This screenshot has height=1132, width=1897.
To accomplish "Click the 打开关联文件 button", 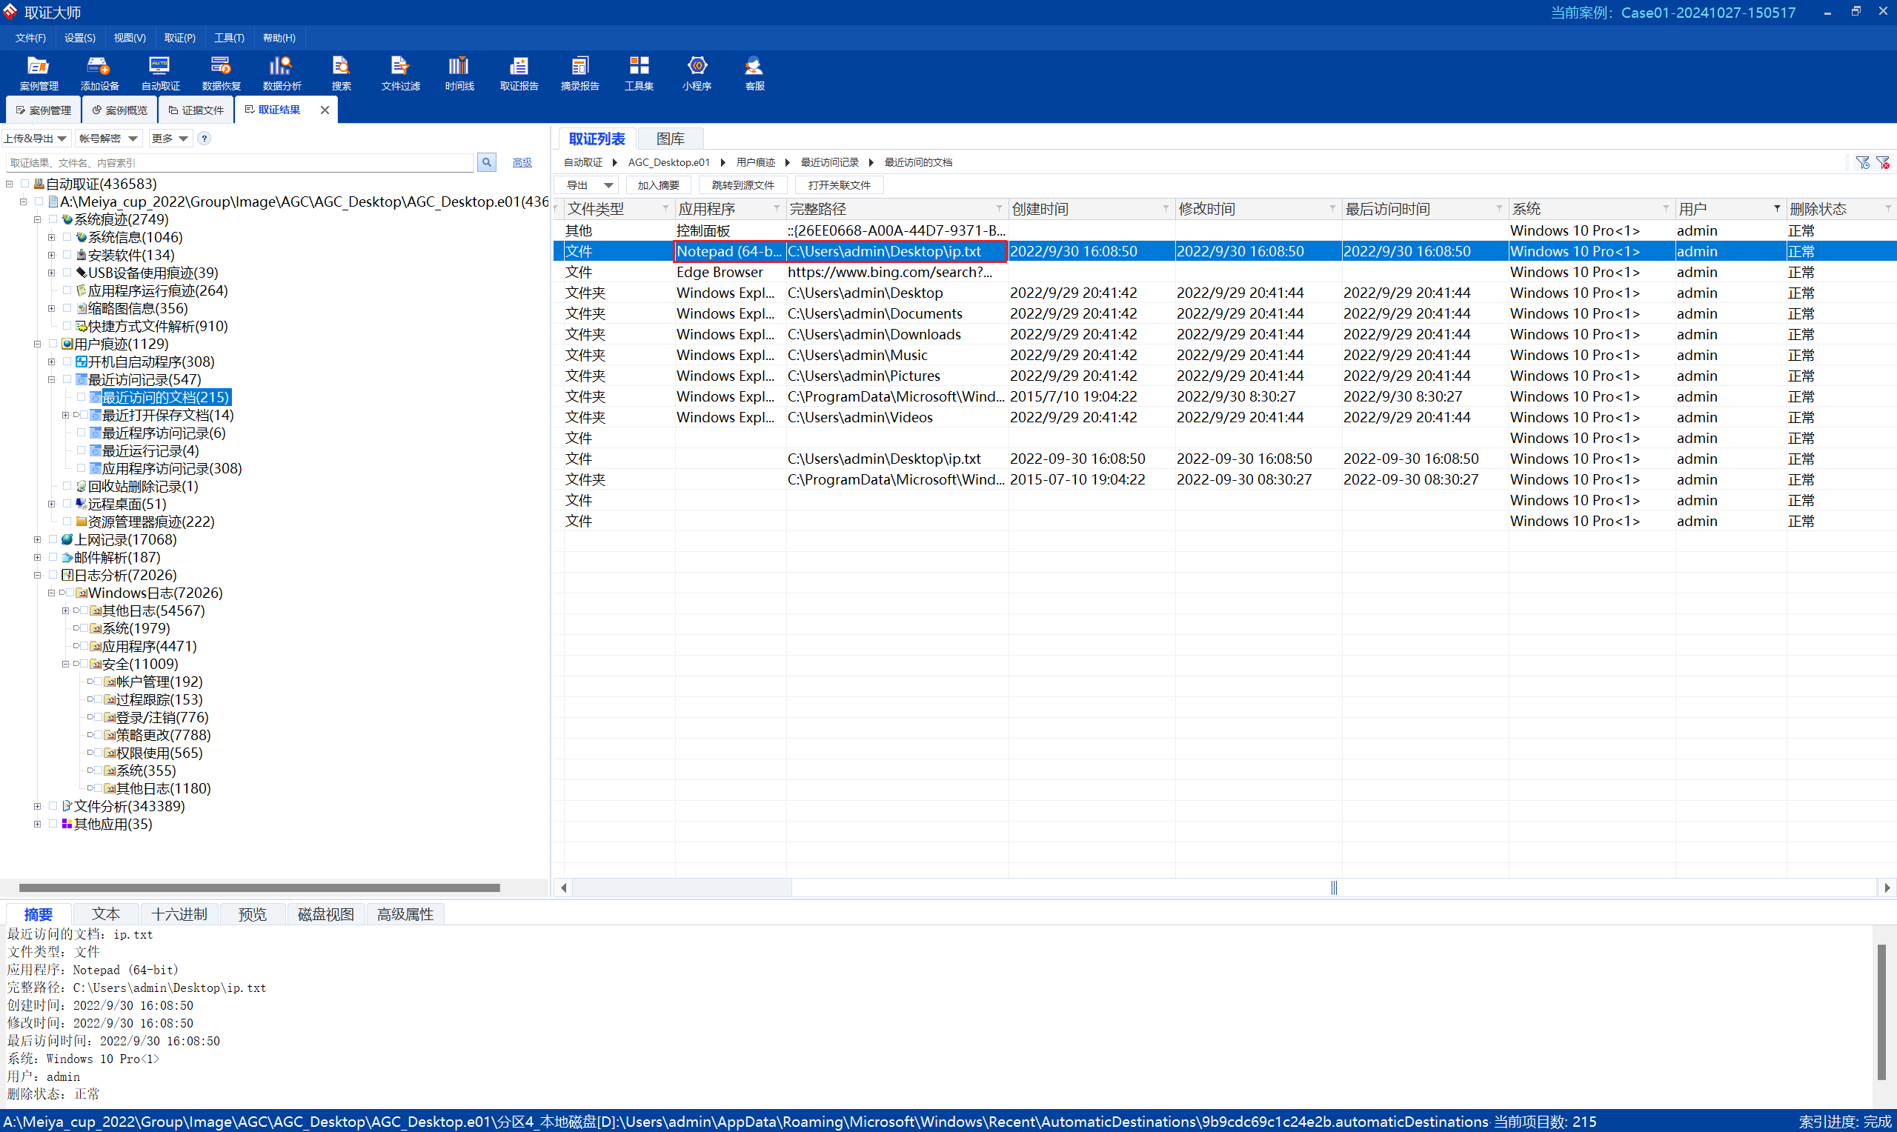I will point(839,185).
